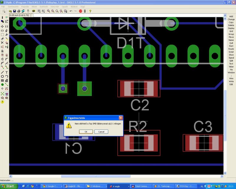The height and width of the screenshot is (189, 236).
Task: Click the Windows Start button
Action: point(9,186)
